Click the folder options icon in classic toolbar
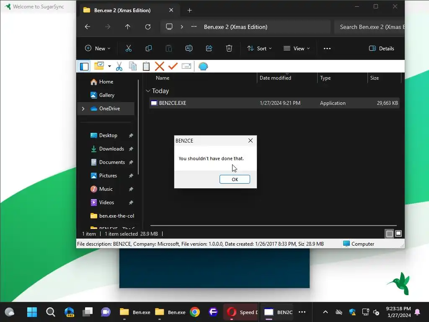429x322 pixels. coord(99,66)
